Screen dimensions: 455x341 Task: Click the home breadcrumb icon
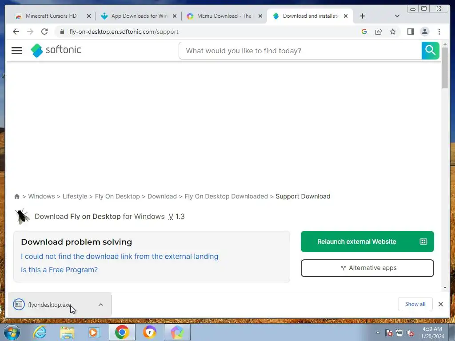[17, 197]
